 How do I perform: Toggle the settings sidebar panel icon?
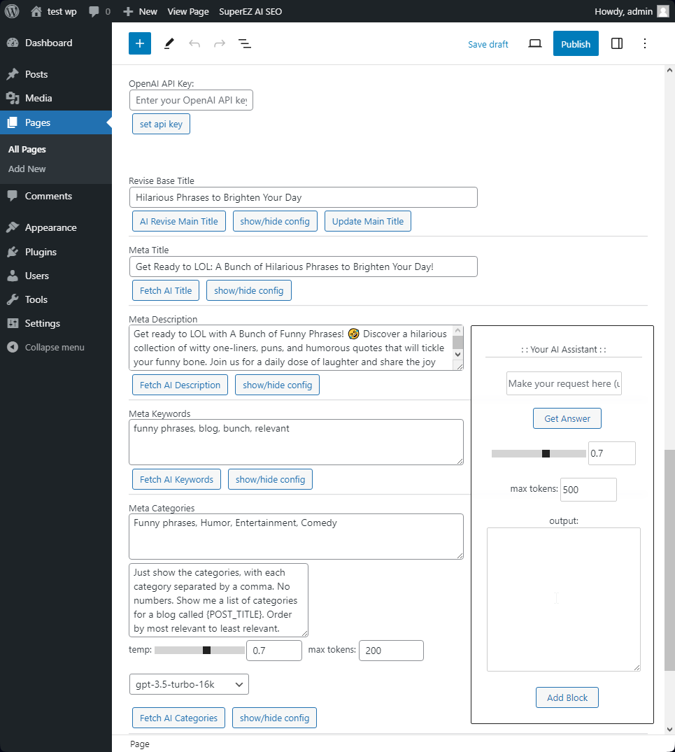617,43
